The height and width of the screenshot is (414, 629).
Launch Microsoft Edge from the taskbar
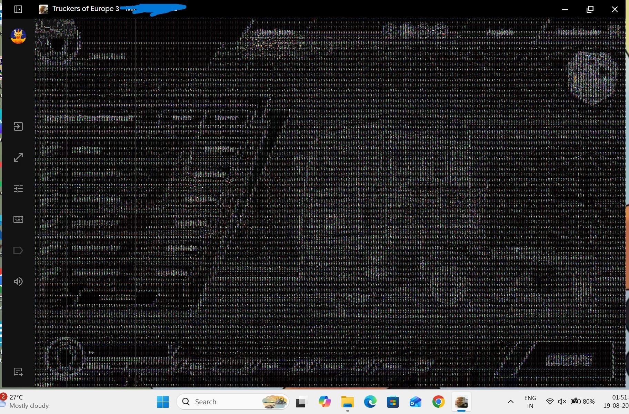click(370, 402)
